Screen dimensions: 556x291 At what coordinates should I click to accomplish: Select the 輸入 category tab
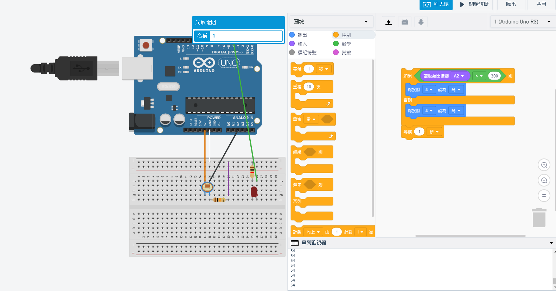302,44
